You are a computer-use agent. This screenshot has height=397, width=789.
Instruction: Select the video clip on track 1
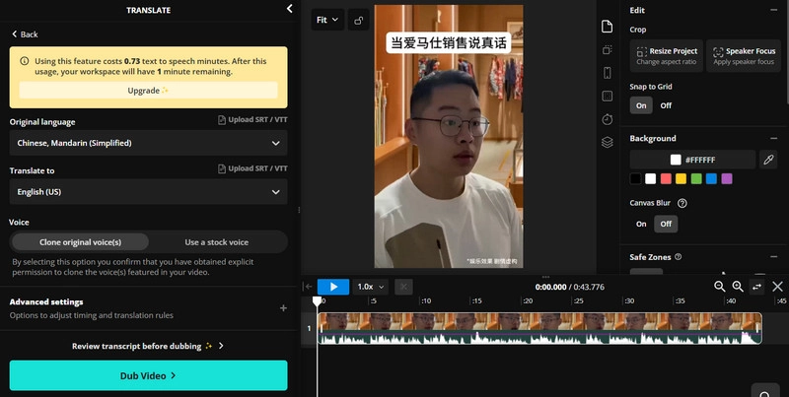point(539,328)
